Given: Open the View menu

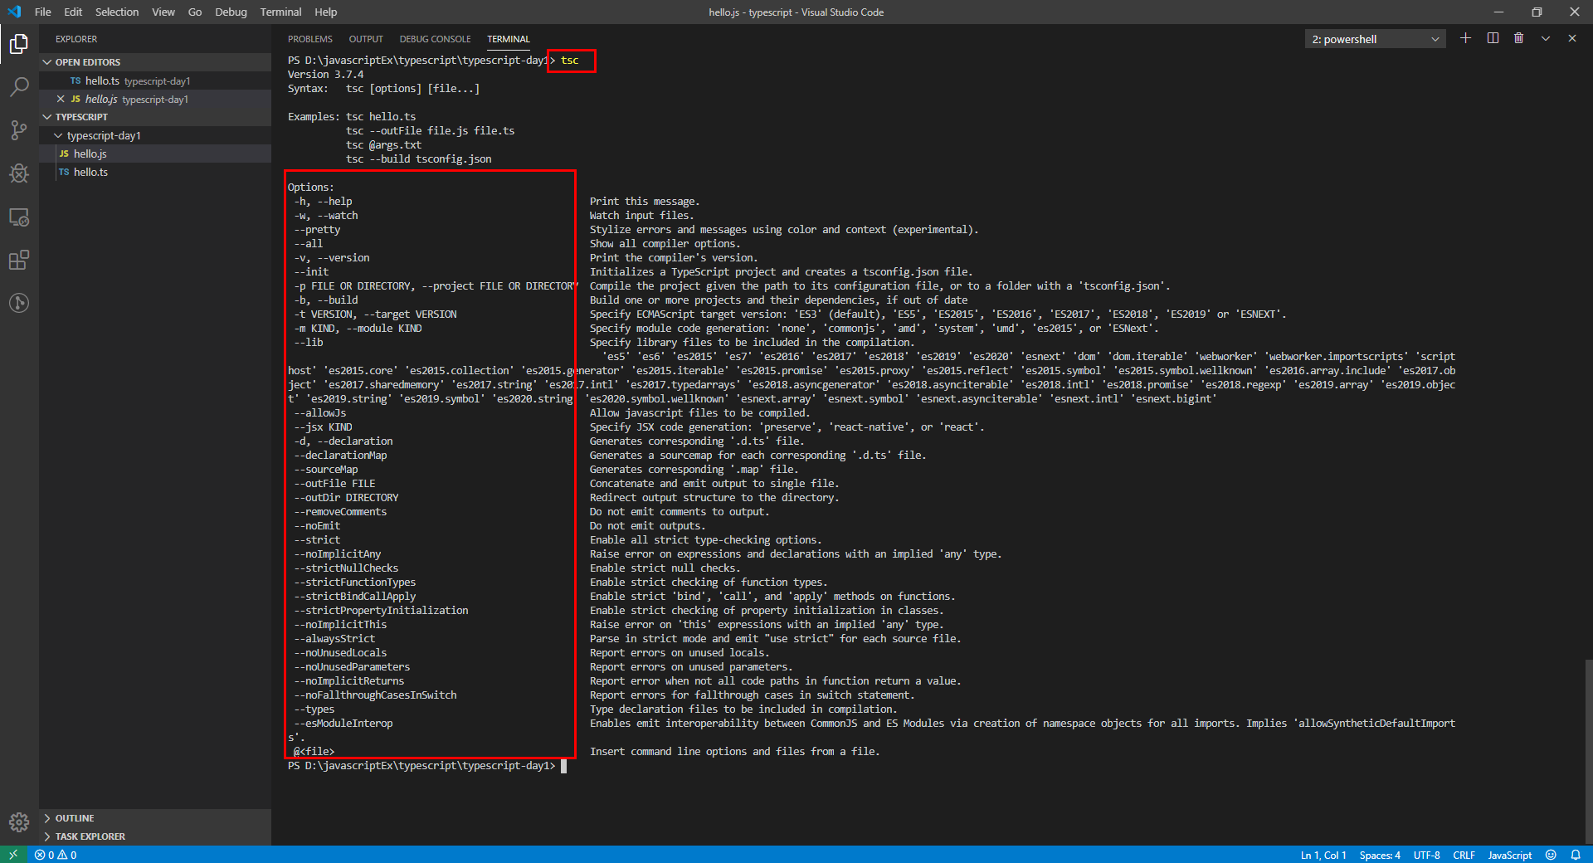Looking at the screenshot, I should click(163, 12).
